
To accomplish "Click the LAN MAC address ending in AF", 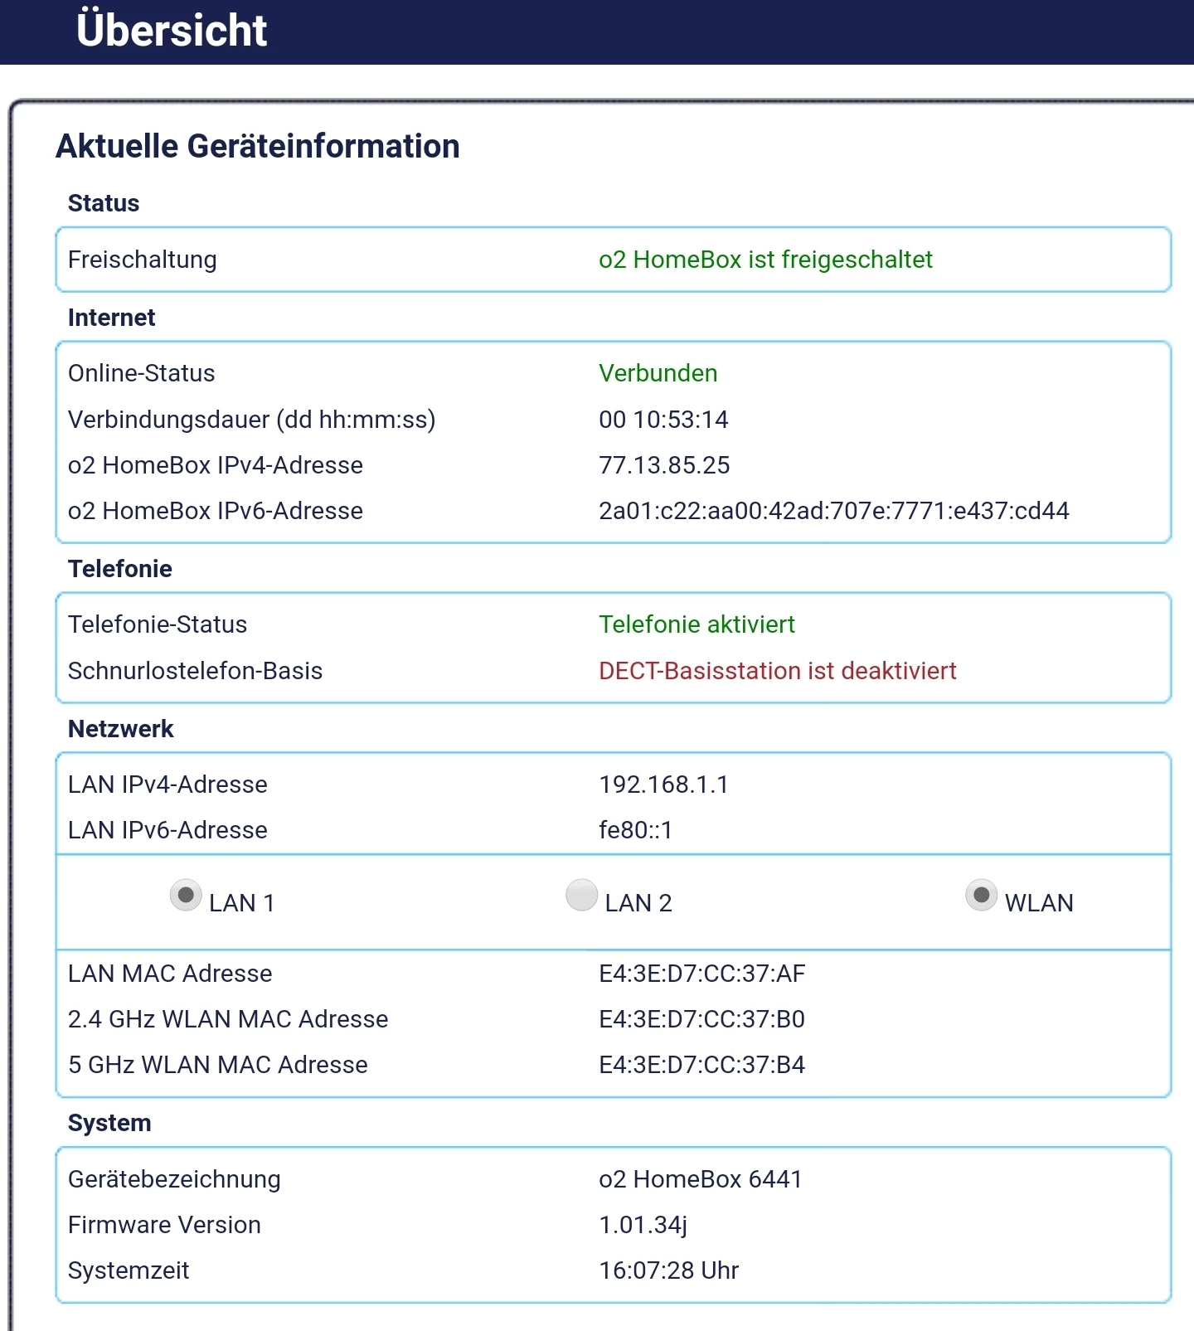I will click(701, 974).
